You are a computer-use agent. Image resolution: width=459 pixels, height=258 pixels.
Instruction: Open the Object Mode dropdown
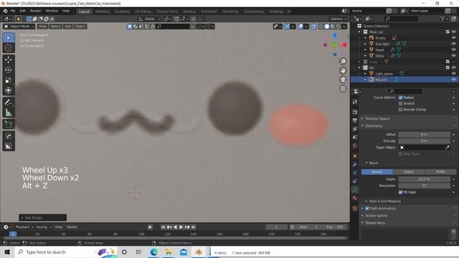coord(19,27)
